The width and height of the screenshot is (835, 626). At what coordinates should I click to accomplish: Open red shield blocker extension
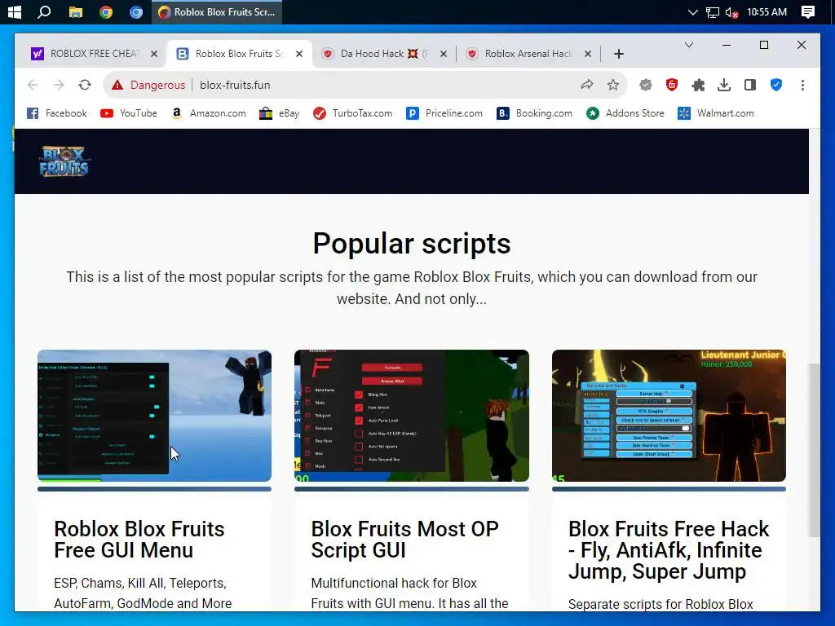coord(672,85)
